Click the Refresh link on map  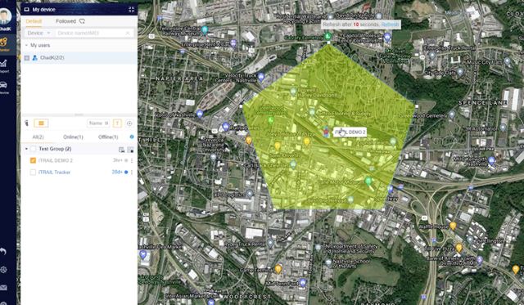(x=390, y=25)
